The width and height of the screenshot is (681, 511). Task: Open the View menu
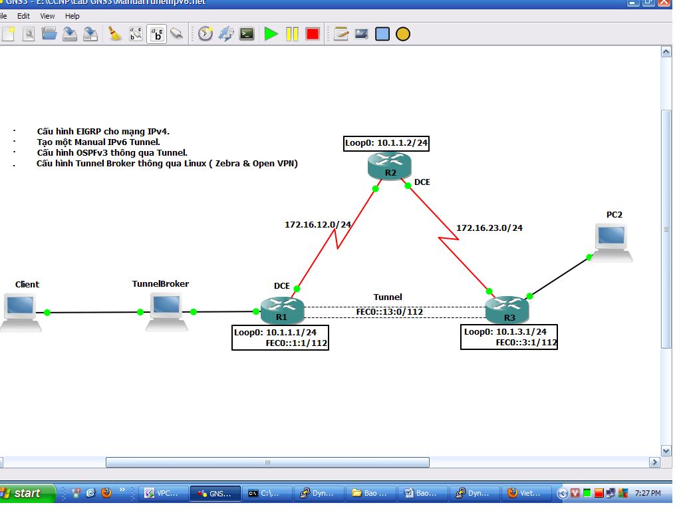(x=48, y=16)
